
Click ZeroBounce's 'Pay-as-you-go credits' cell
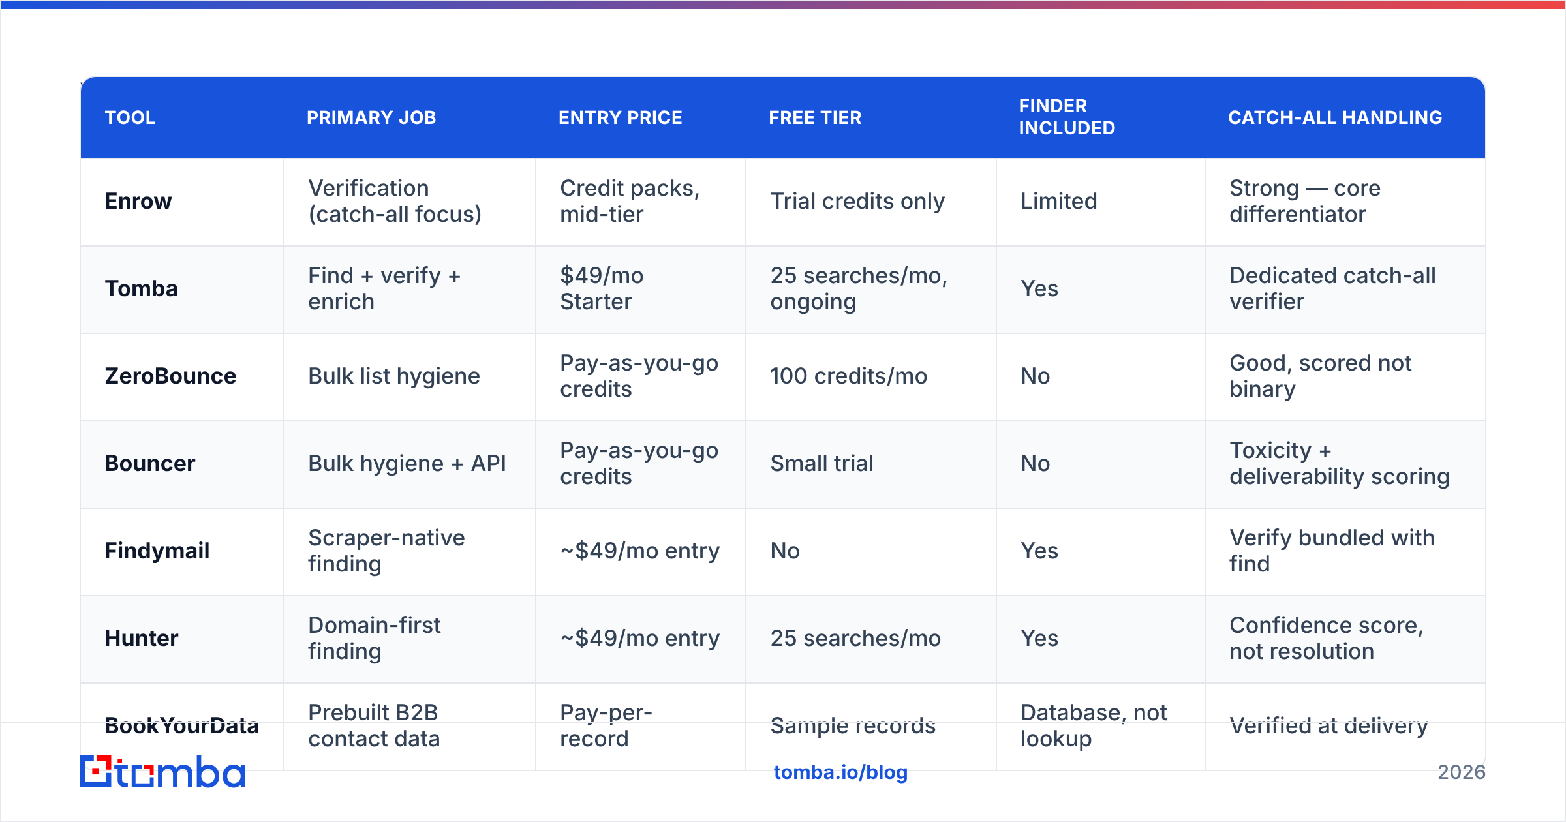(x=639, y=376)
